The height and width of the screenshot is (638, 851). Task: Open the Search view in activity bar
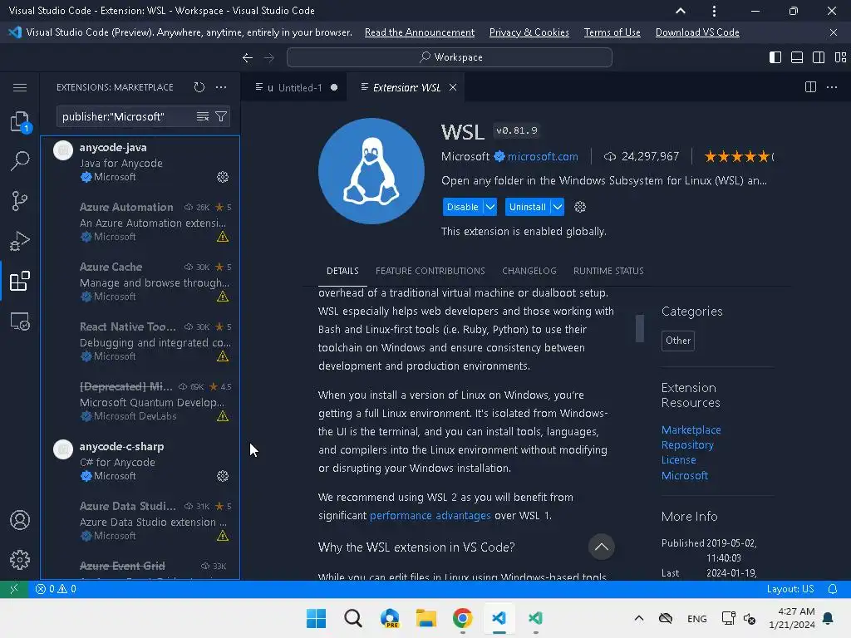click(x=20, y=161)
